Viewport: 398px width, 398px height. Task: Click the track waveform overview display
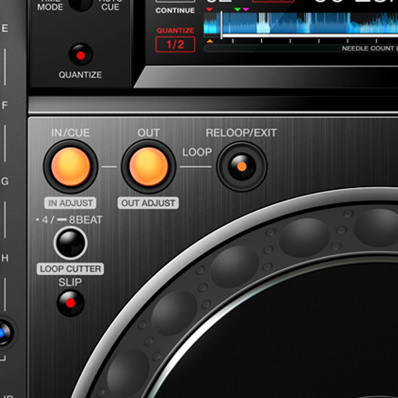pos(300,23)
